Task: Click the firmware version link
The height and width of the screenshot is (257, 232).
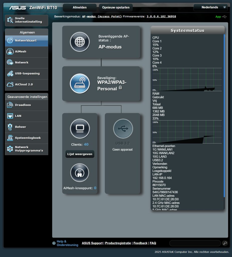Action: 161,17
